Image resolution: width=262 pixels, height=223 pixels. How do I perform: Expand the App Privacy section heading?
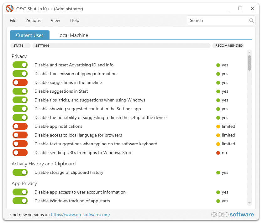24,184
